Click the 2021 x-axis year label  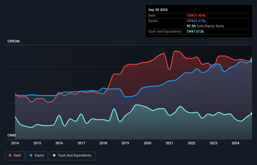point(169,143)
